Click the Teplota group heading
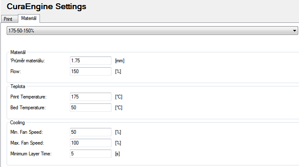Image resolution: width=299 pixels, height=167 pixels. [x=18, y=87]
